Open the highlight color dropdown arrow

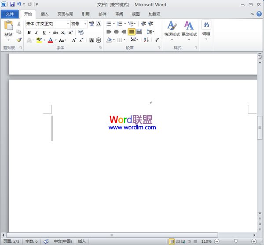(x=44, y=40)
